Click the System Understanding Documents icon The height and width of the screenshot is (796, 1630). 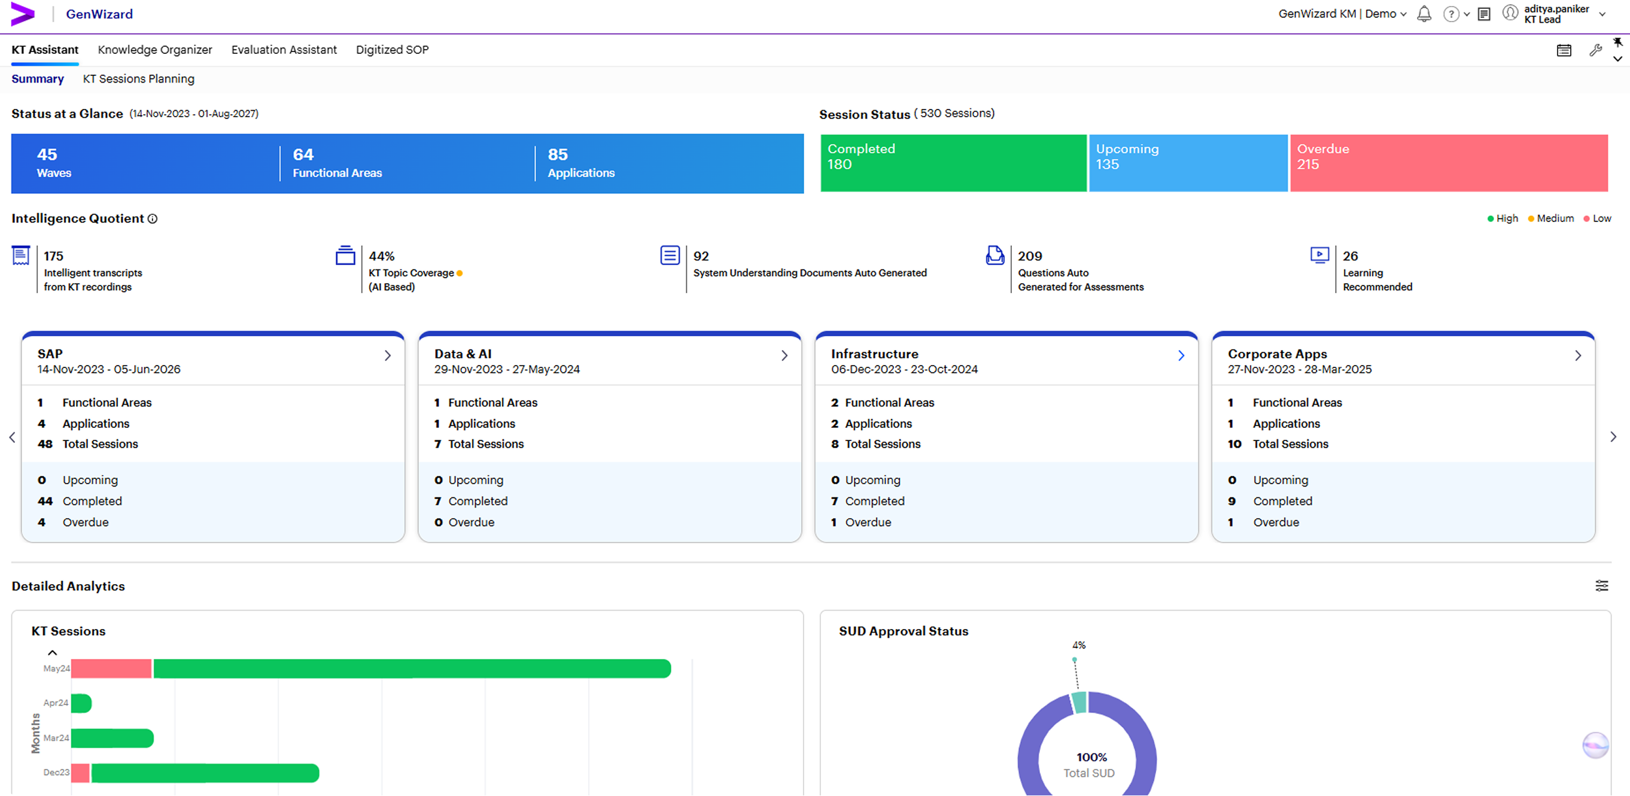click(670, 256)
